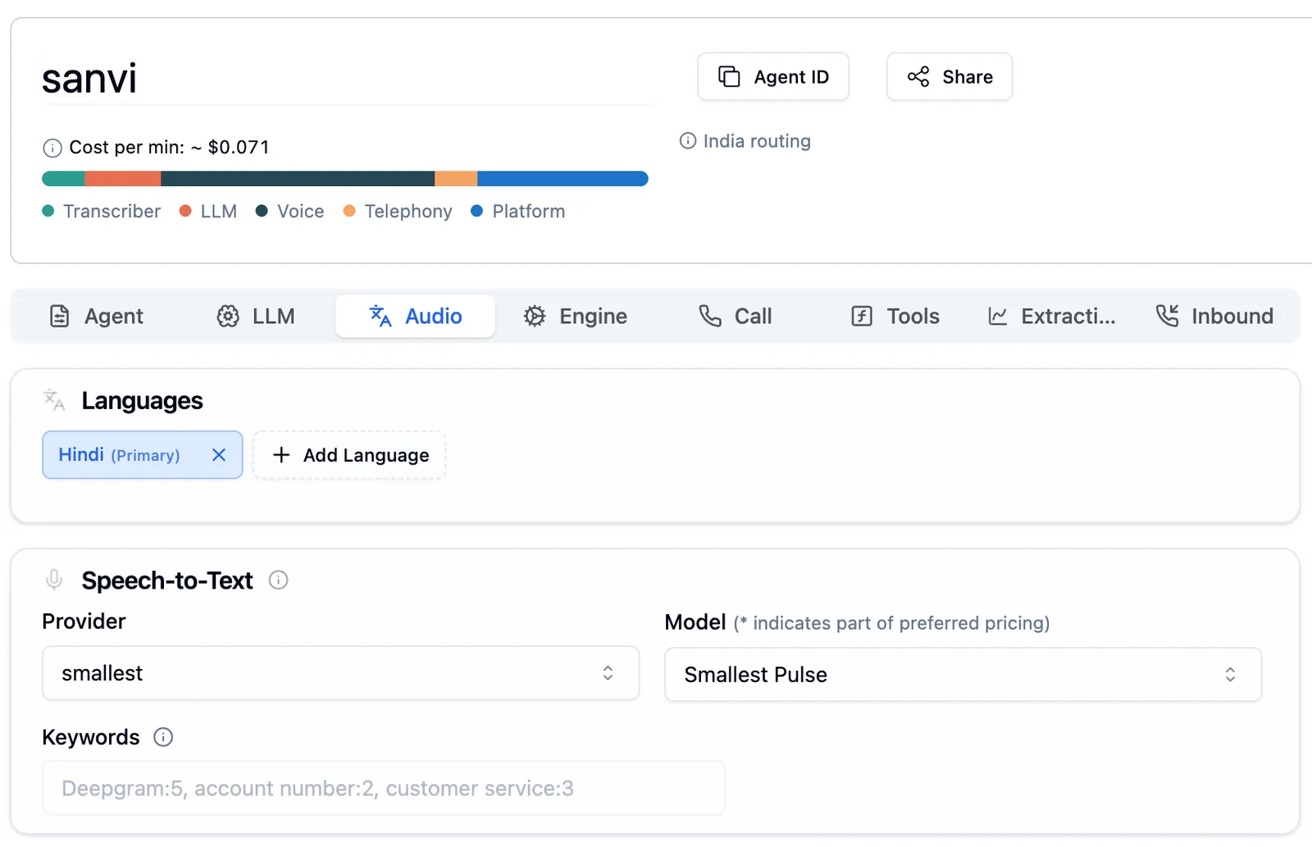Switch to the Agent tab

coord(97,316)
